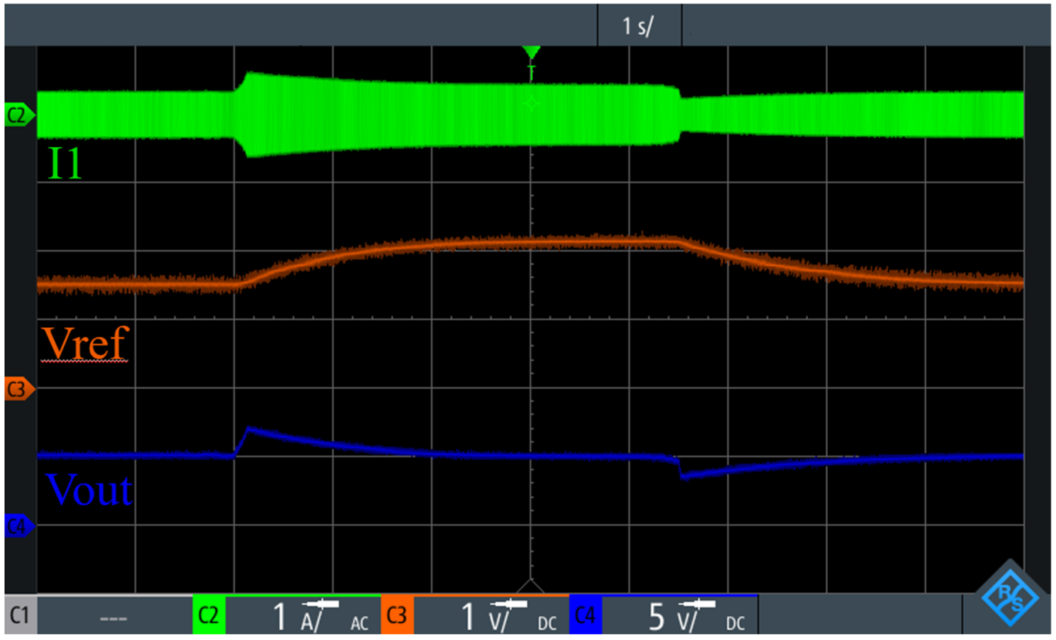Select the C4 channel marker on left edge
The width and height of the screenshot is (1056, 640).
tap(19, 526)
